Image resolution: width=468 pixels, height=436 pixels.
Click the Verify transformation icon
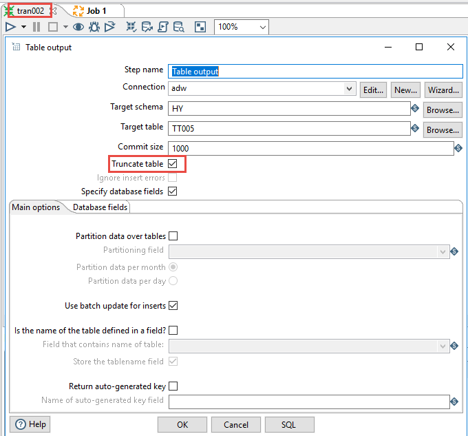131,27
